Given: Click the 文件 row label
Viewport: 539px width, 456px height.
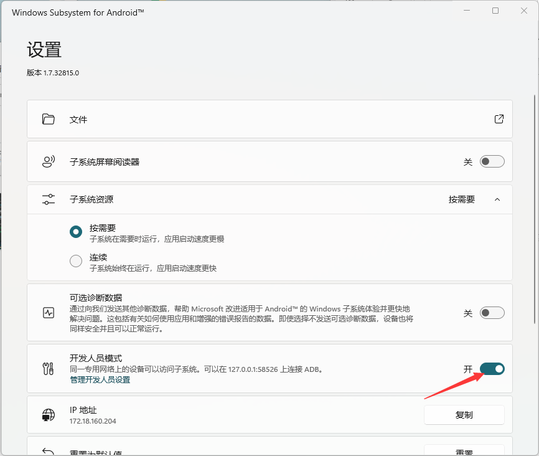Looking at the screenshot, I should (78, 120).
